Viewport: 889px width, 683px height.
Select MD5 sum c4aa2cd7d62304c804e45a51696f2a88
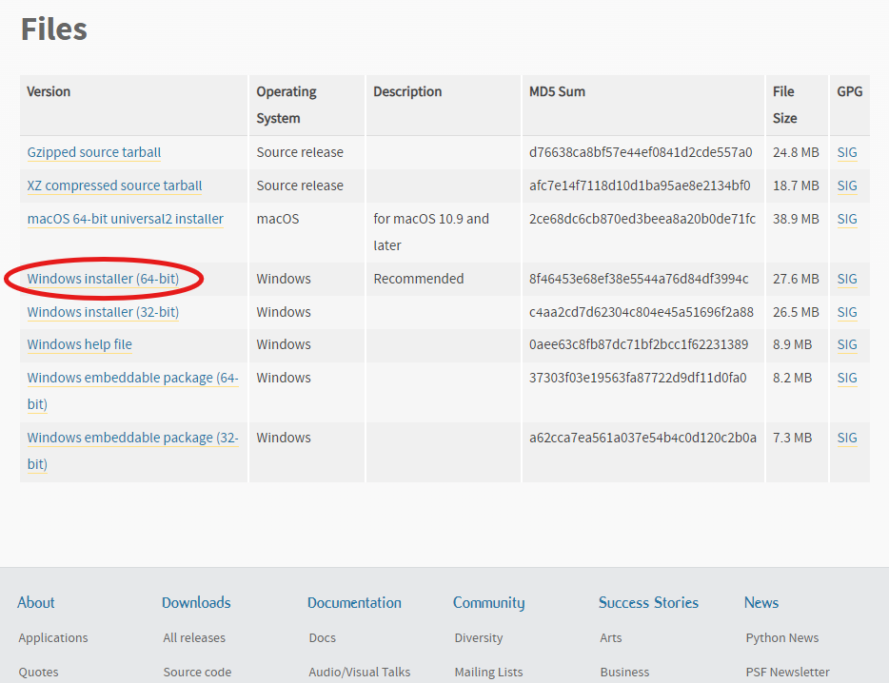[642, 312]
